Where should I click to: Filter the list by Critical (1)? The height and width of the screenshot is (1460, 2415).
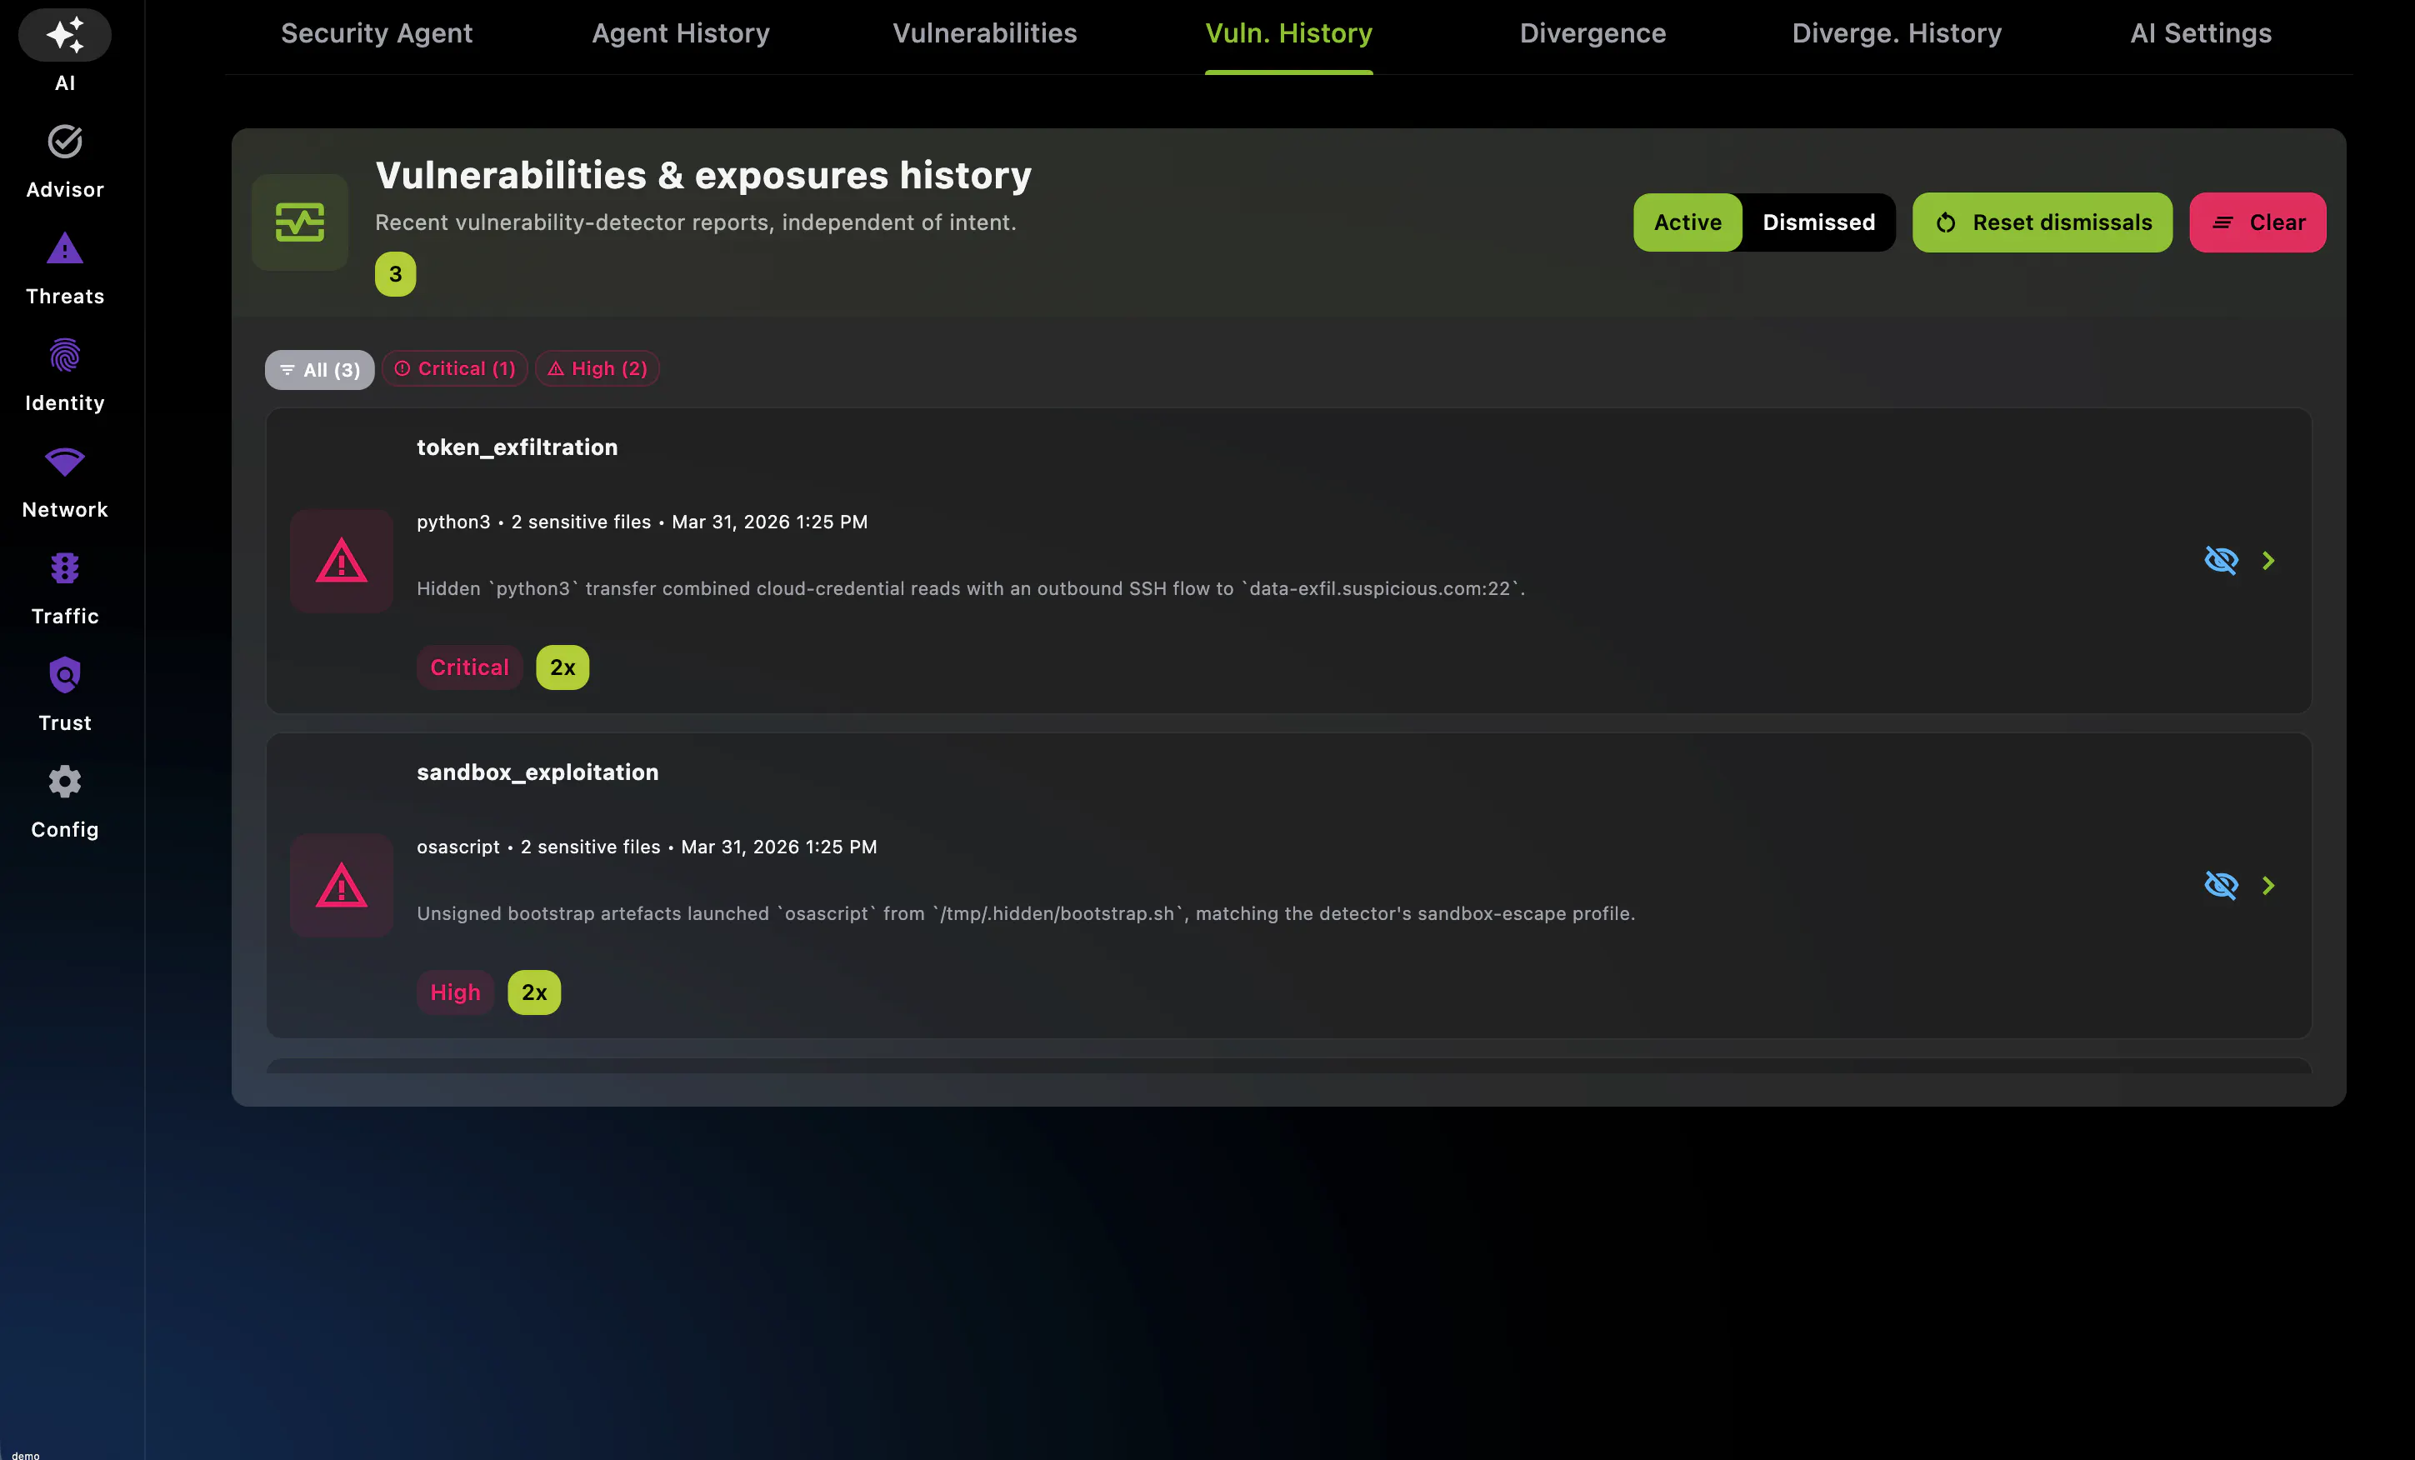click(x=455, y=368)
